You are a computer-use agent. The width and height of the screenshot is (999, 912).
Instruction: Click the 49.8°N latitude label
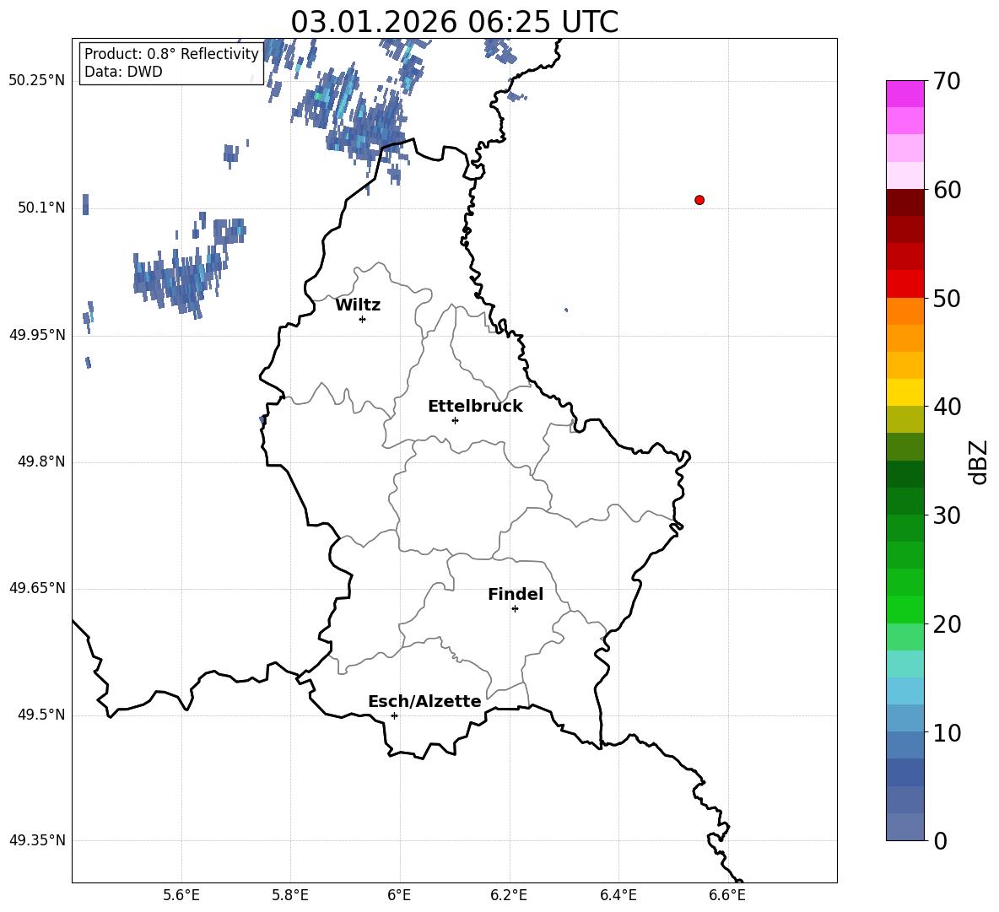[x=41, y=461]
